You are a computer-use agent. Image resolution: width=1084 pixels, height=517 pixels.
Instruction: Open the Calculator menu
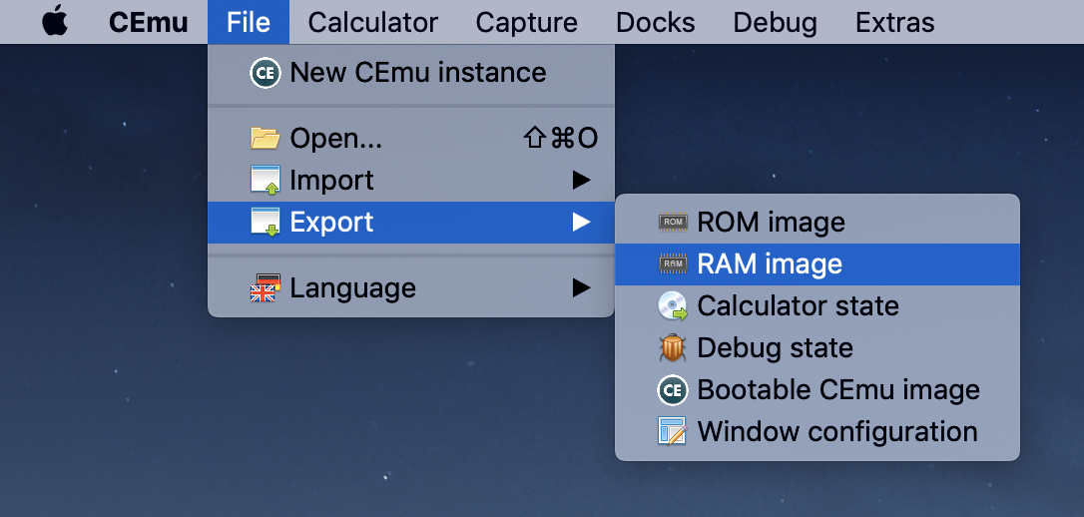click(372, 22)
